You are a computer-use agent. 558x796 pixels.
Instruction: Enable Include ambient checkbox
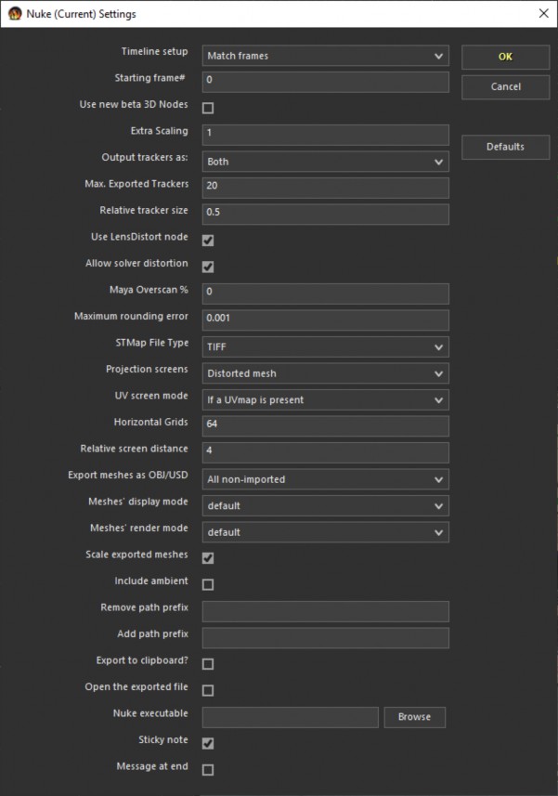pyautogui.click(x=208, y=585)
